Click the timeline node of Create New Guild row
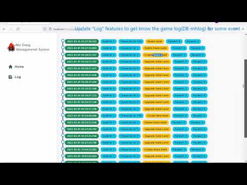 click(63, 115)
